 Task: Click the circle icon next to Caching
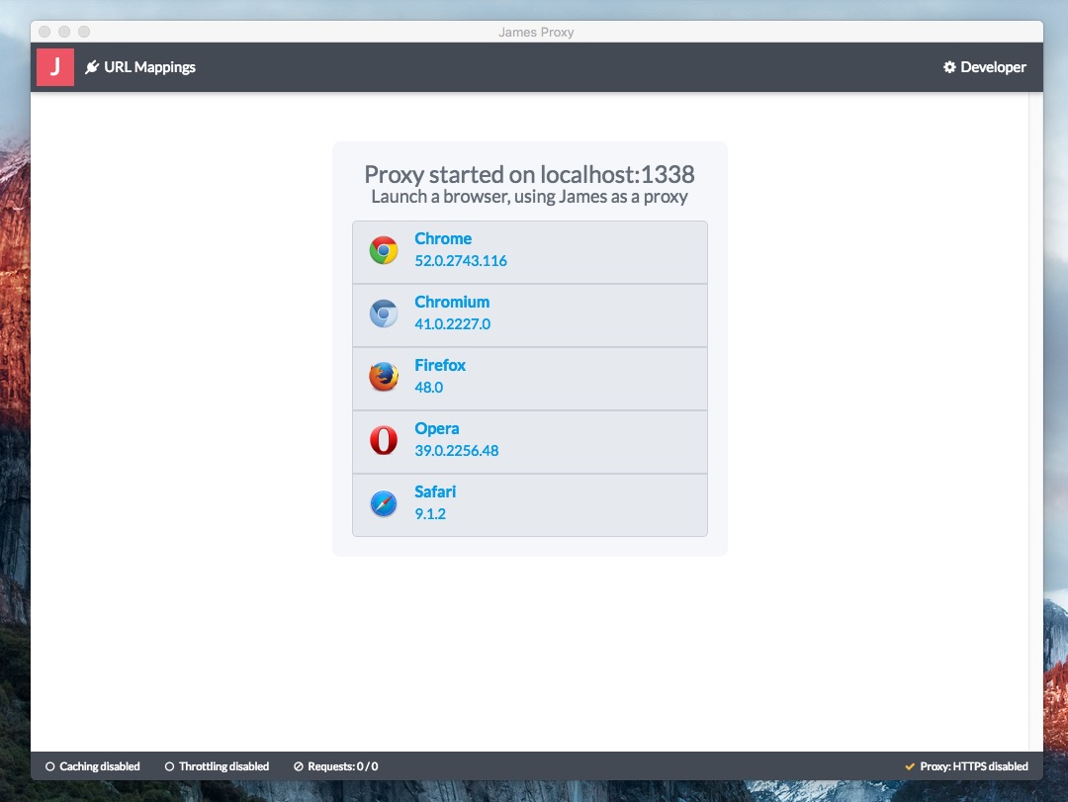[49, 766]
